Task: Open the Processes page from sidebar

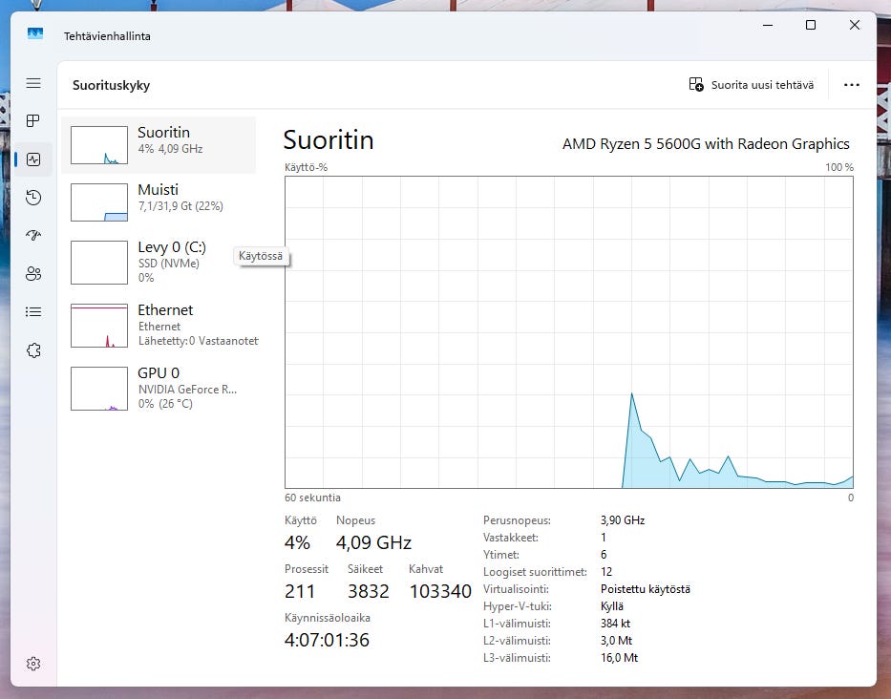Action: tap(33, 121)
